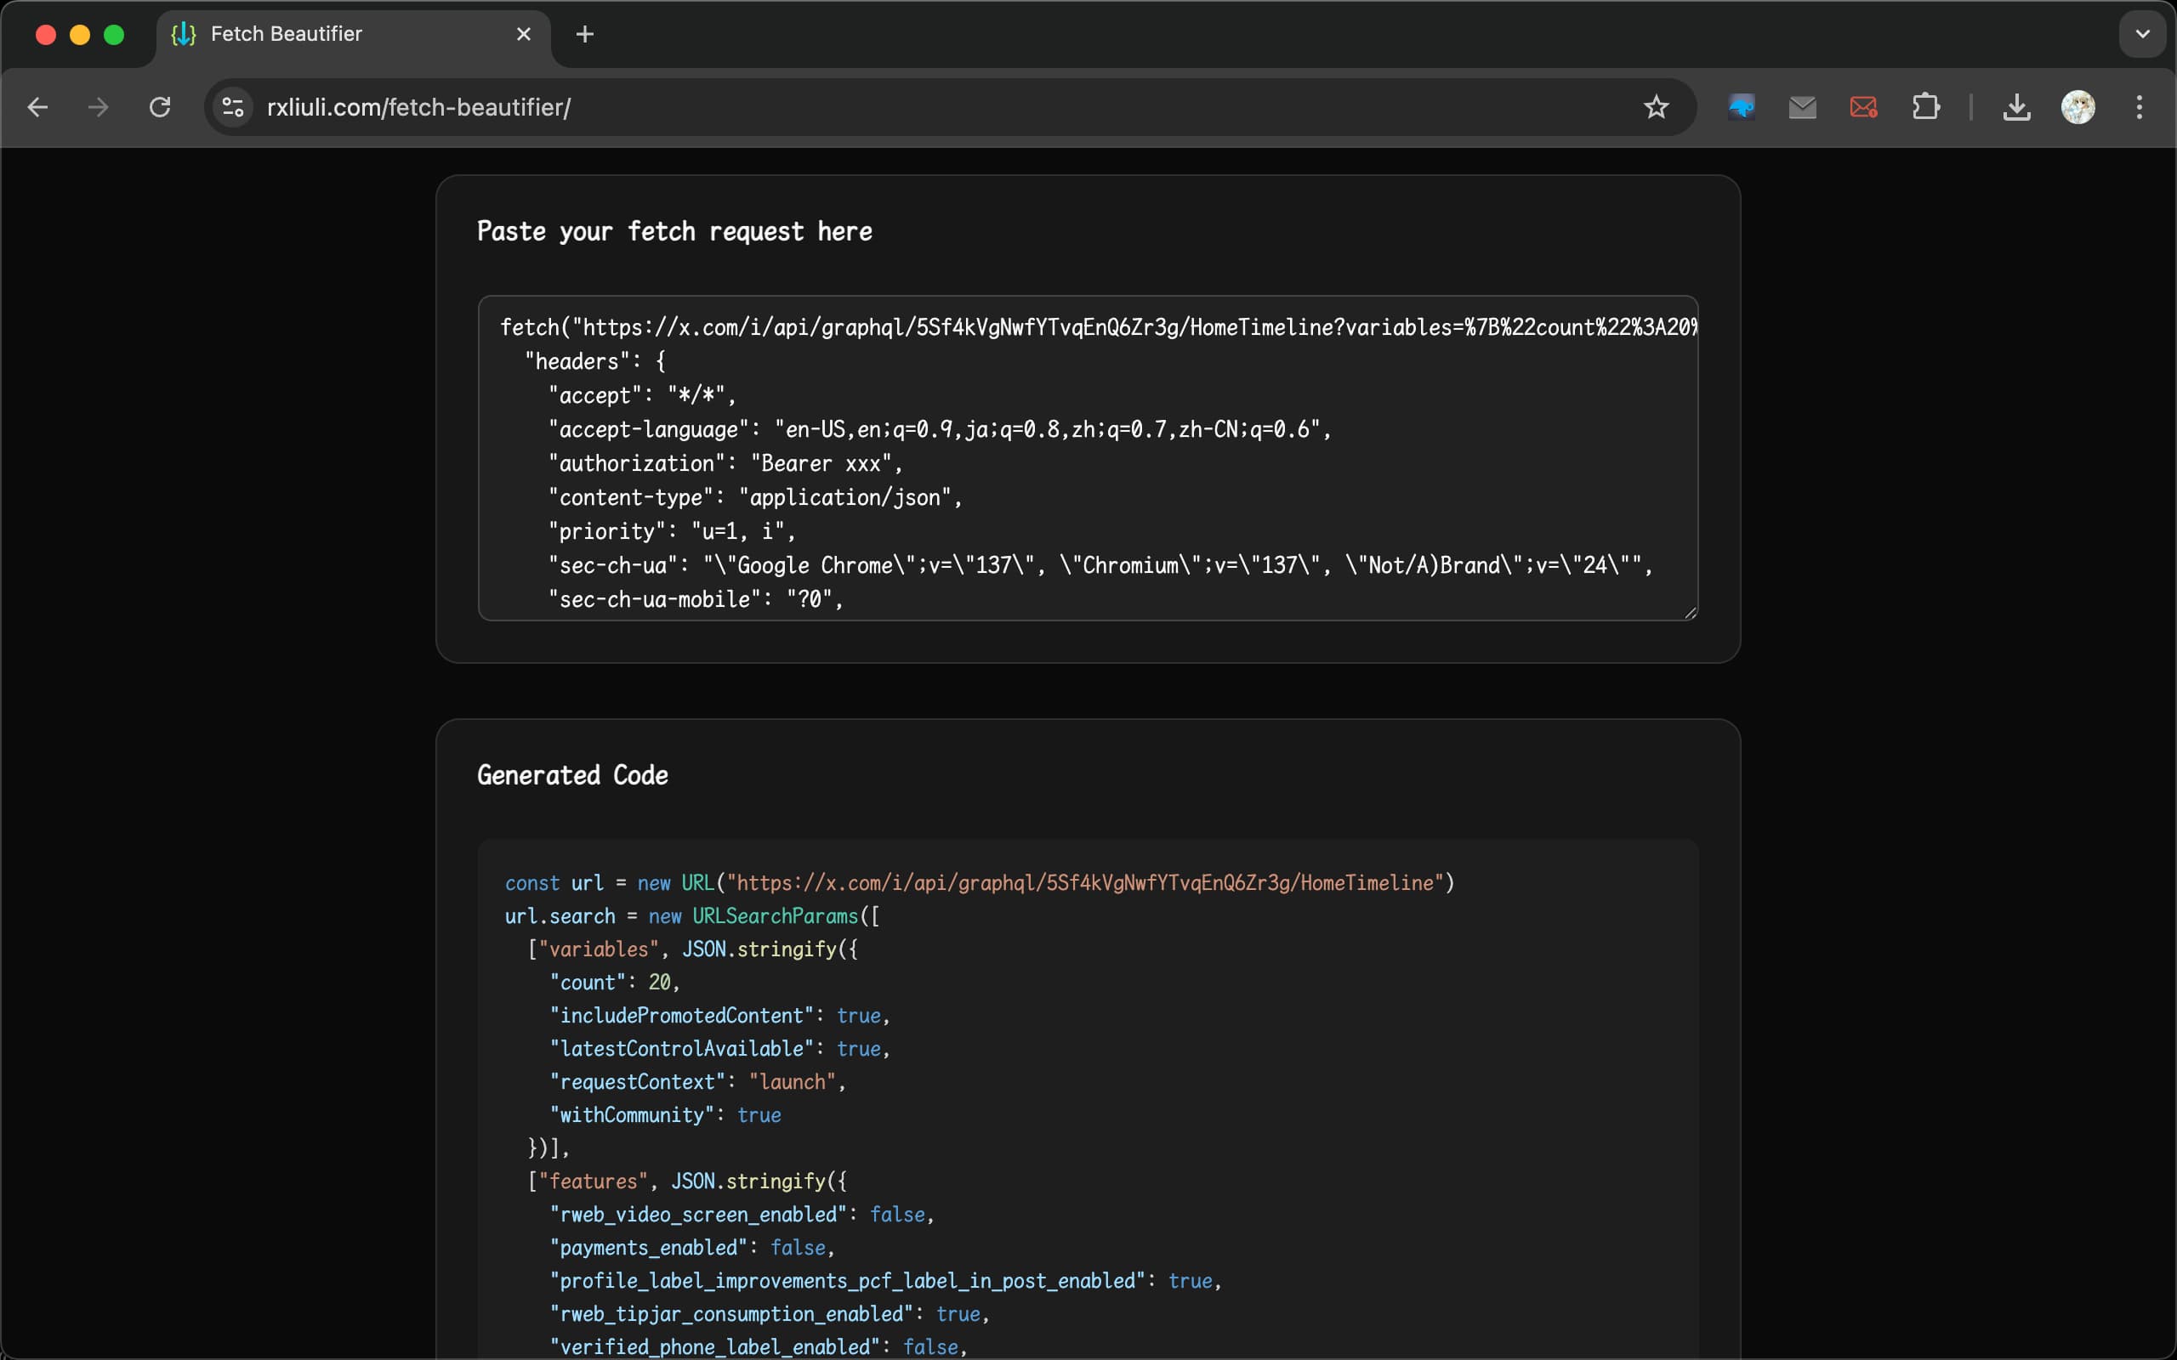Viewport: 2177px width, 1360px height.
Task: Click the "accept-language" header line
Action: tap(940, 430)
